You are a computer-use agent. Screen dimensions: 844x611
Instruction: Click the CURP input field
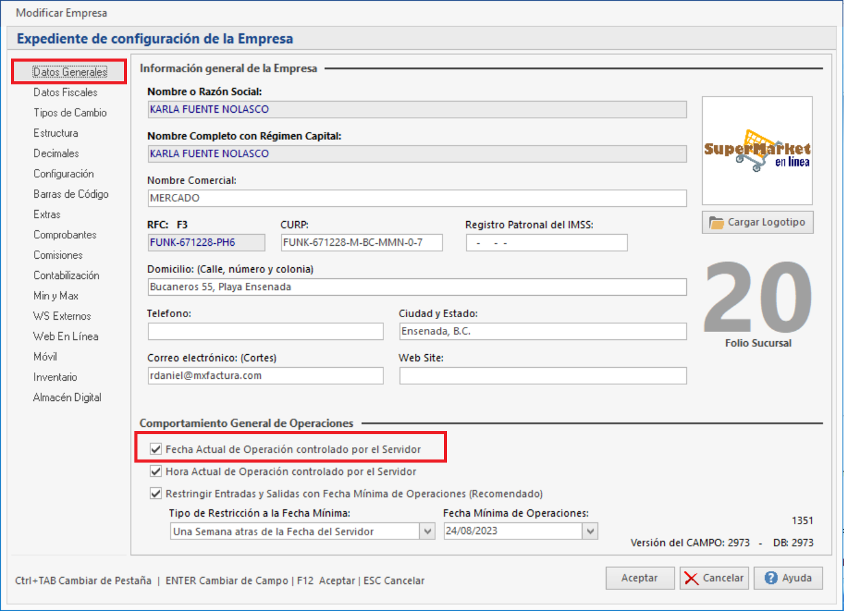pyautogui.click(x=361, y=243)
